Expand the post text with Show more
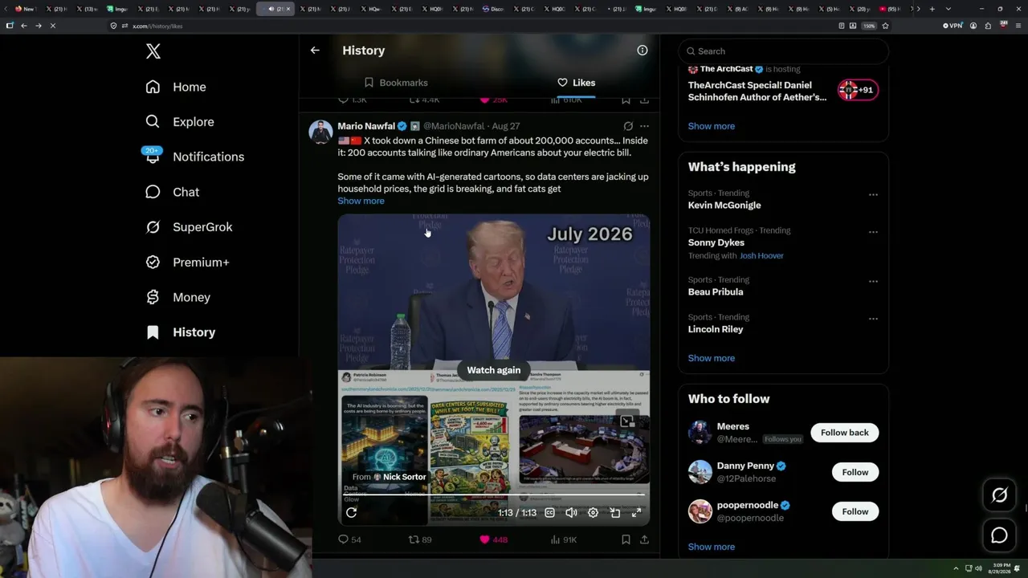Viewport: 1028px width, 578px height. coord(361,201)
